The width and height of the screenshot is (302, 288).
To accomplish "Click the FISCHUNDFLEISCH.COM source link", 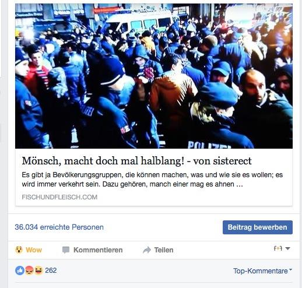I will point(59,197).
